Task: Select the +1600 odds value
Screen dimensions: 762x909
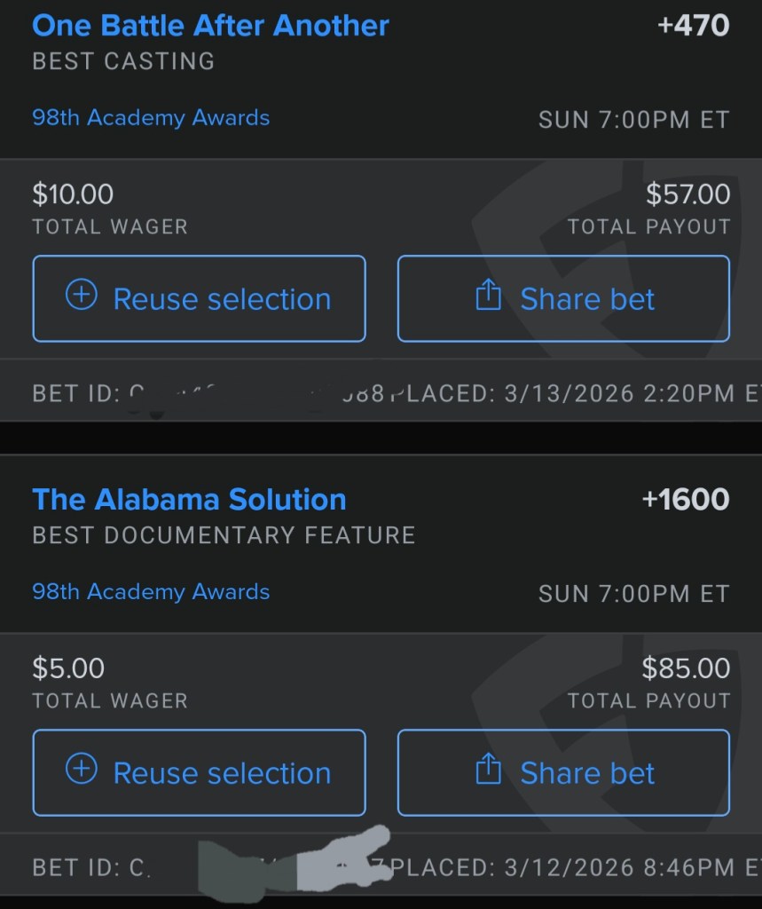Action: (685, 499)
